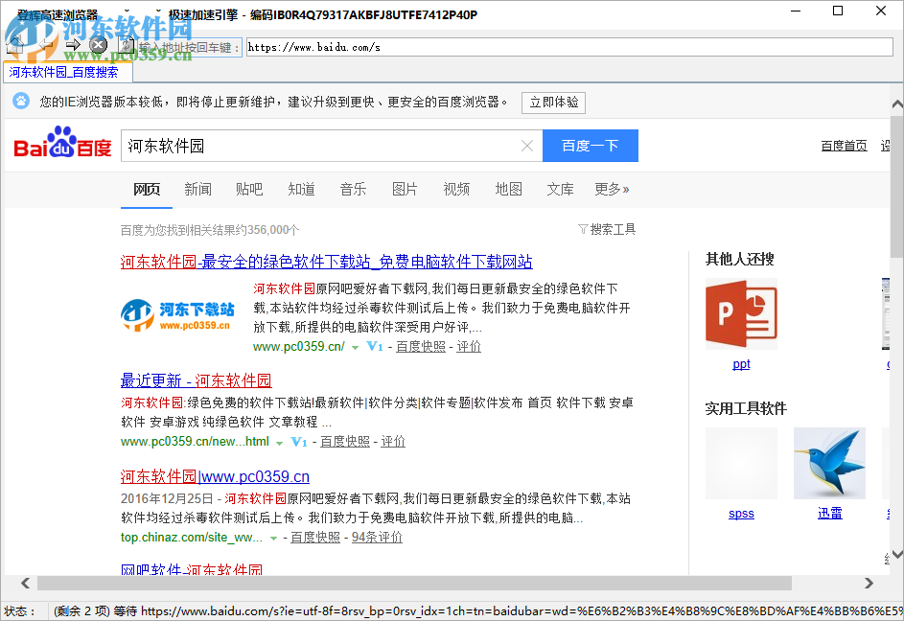
Task: Switch to the 新闻 tab
Action: (x=197, y=190)
